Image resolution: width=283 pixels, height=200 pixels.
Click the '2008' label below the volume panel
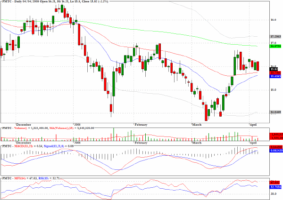77,143
